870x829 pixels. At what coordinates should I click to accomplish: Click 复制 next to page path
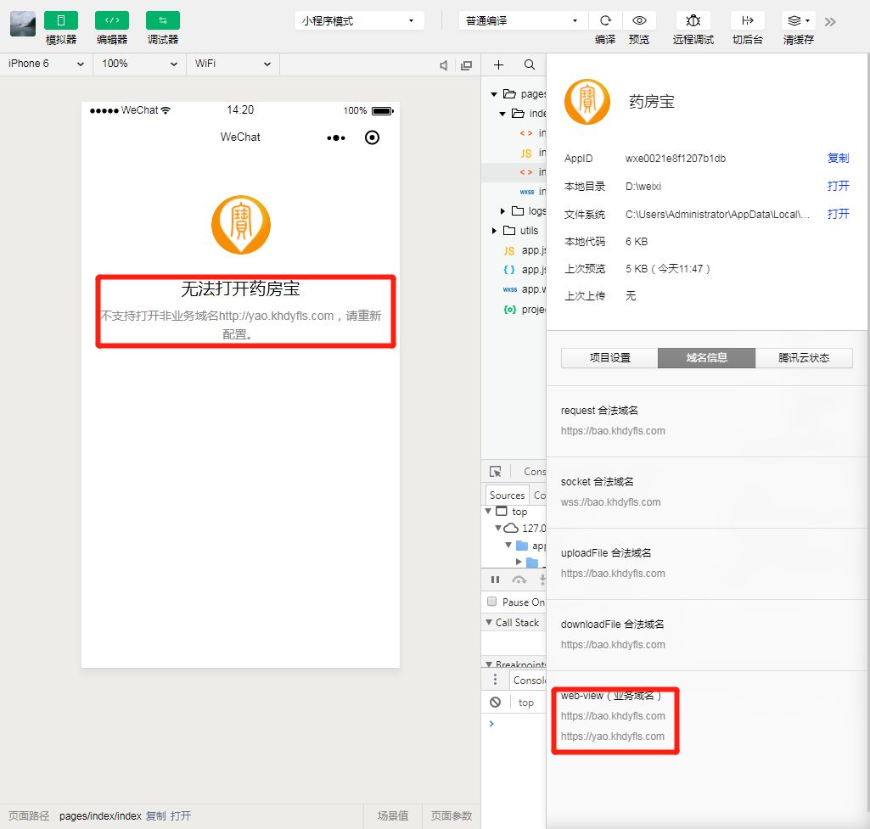pos(156,815)
